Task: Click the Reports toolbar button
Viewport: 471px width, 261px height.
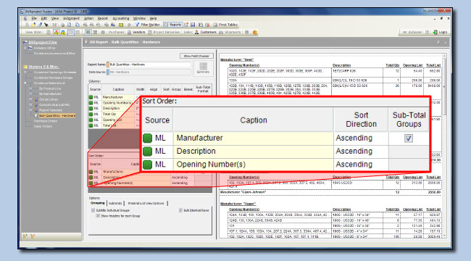Action: click(172, 25)
